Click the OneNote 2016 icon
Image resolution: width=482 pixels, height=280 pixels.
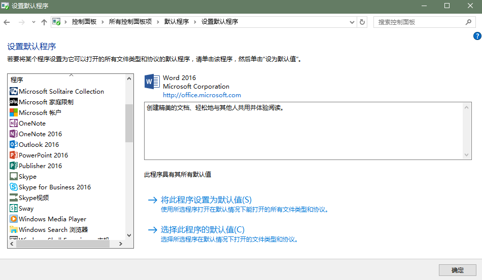(14, 134)
